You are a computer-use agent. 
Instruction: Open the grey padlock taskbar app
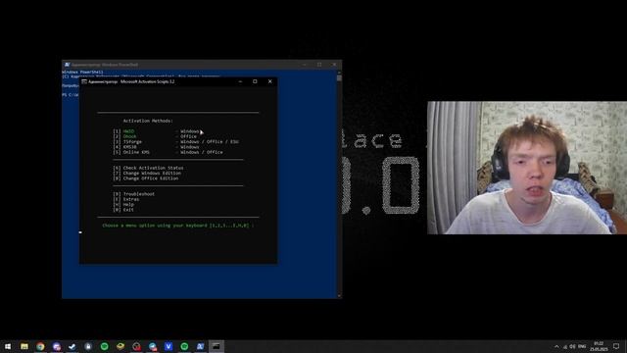pos(88,346)
